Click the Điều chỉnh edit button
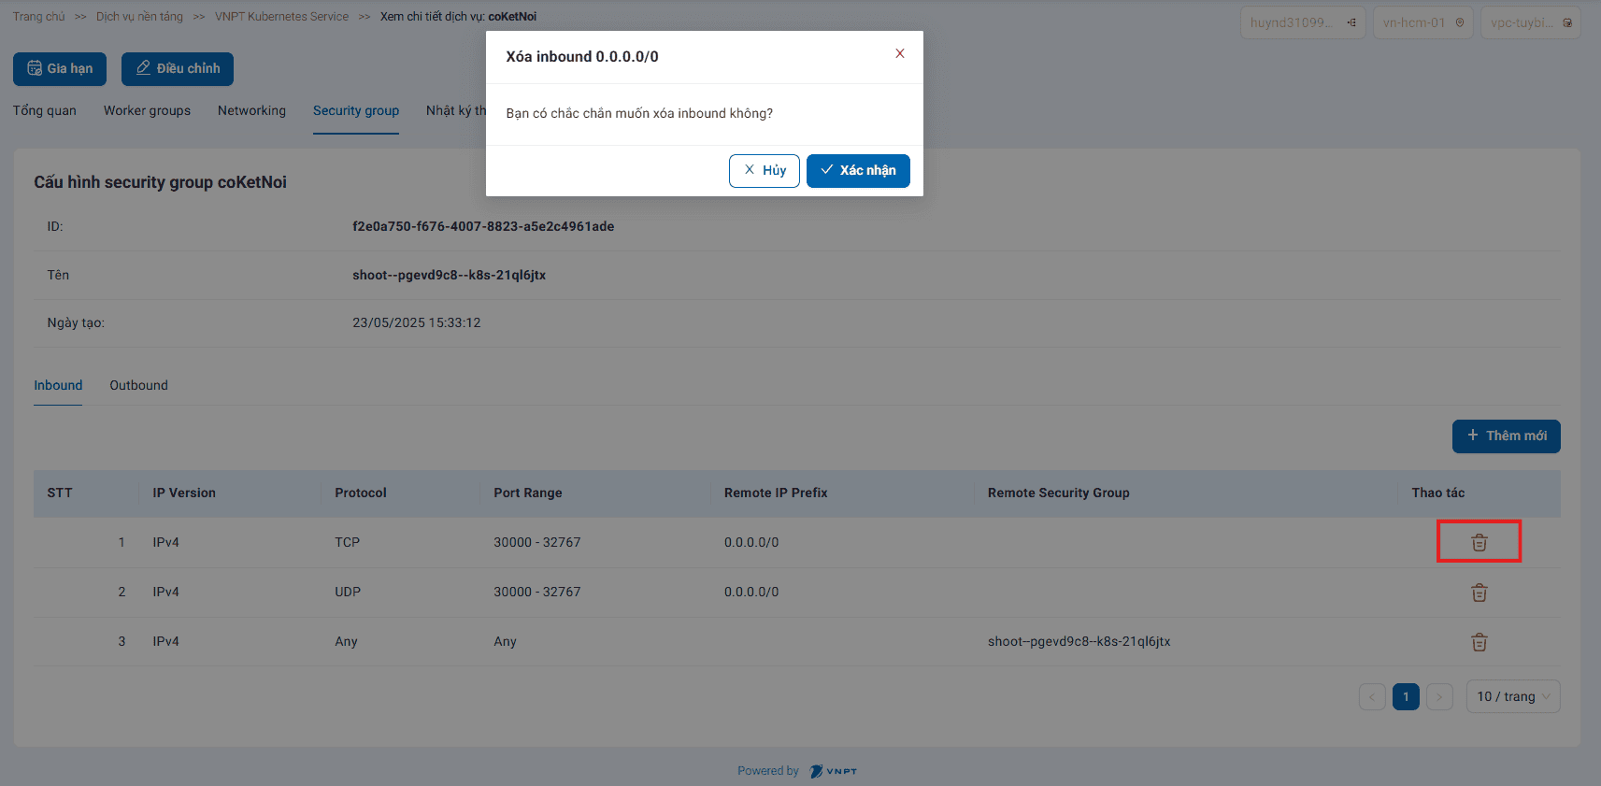The image size is (1601, 786). (178, 68)
